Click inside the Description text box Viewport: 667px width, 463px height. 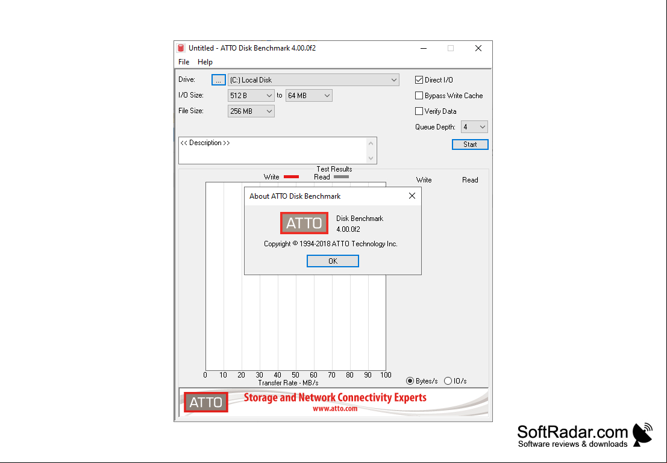(x=273, y=151)
